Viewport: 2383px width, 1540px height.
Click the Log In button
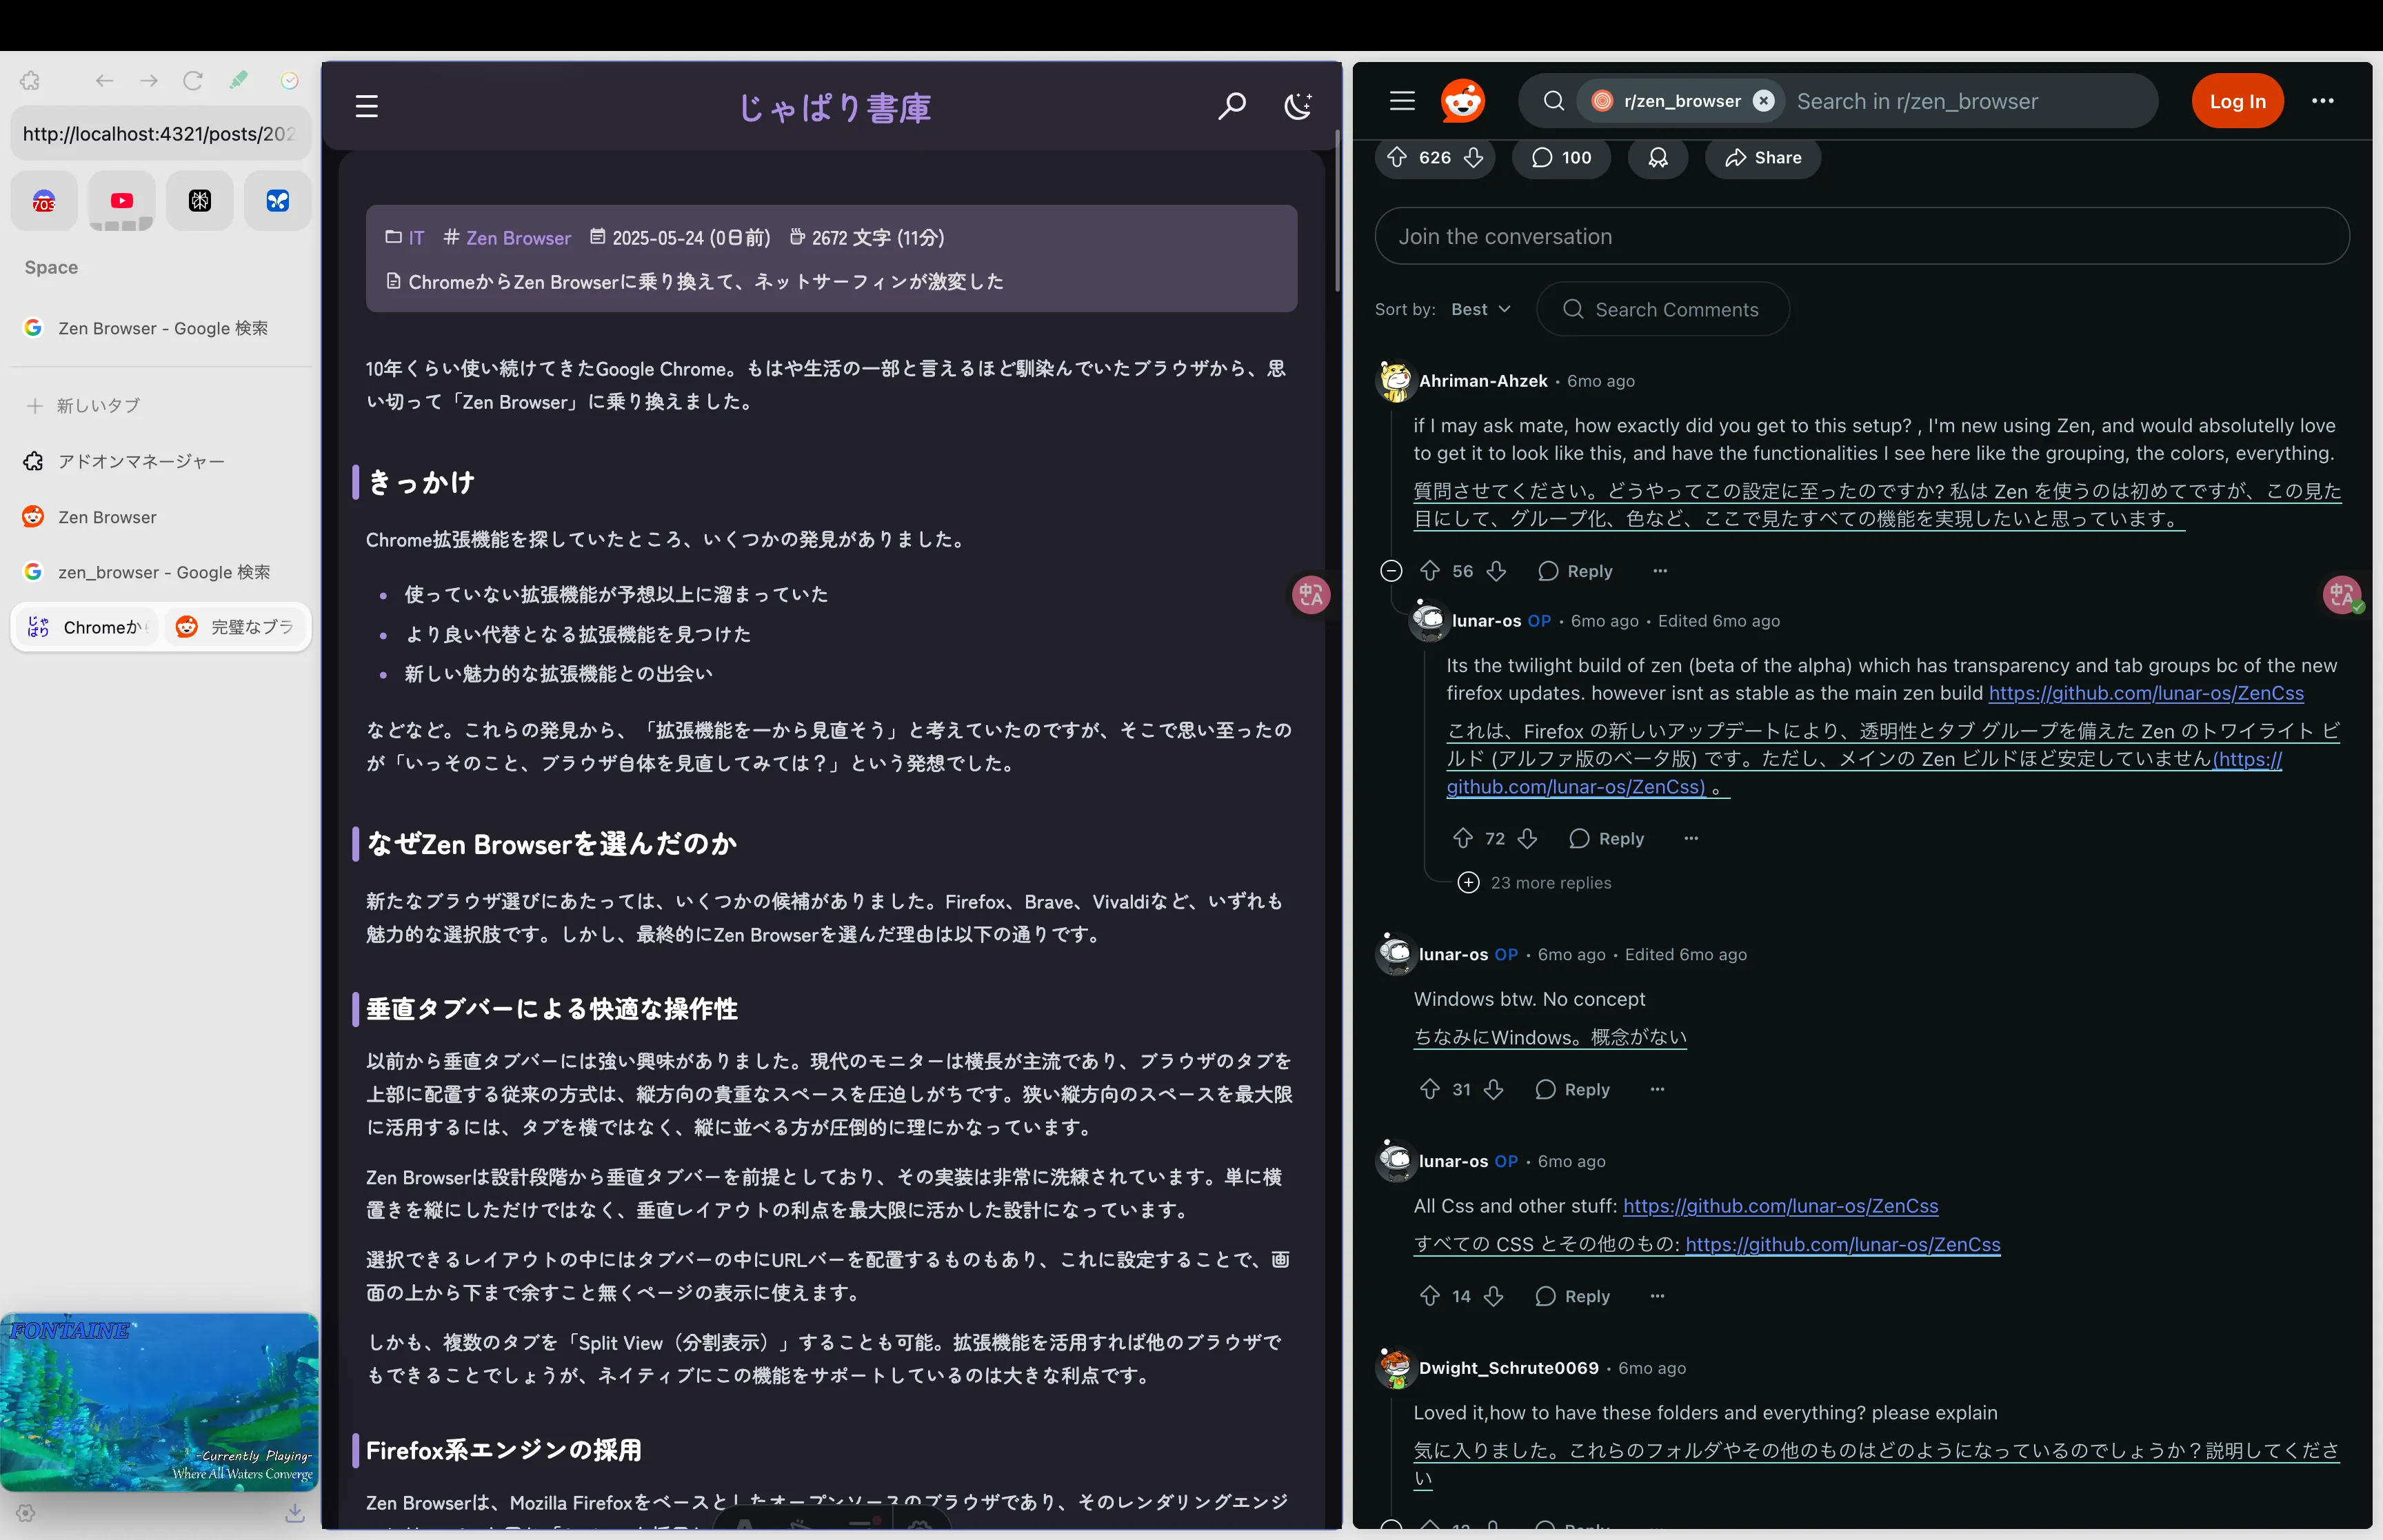[2237, 100]
